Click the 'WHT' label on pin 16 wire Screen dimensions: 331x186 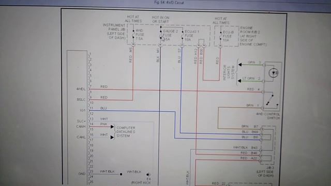click(x=104, y=135)
